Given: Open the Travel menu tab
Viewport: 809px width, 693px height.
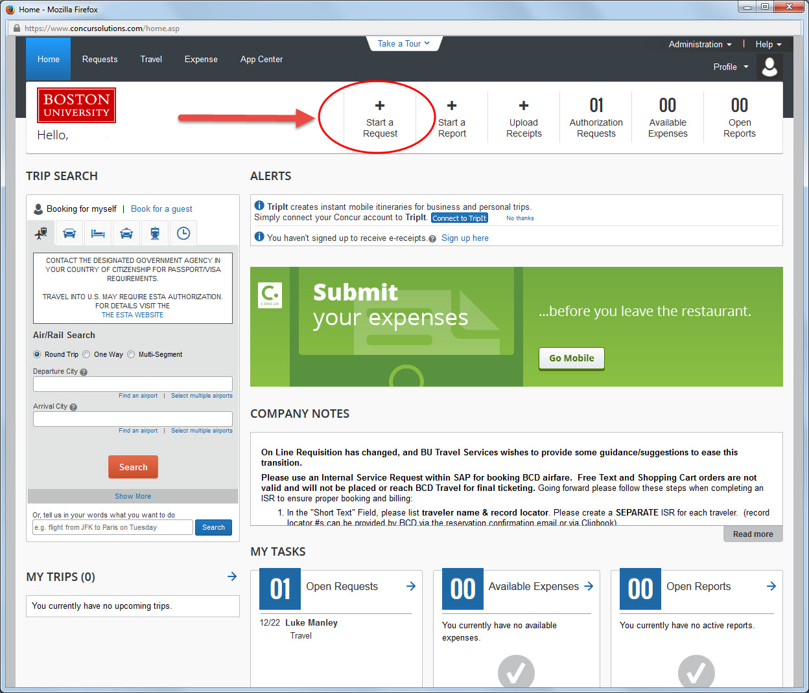Looking at the screenshot, I should (x=151, y=59).
